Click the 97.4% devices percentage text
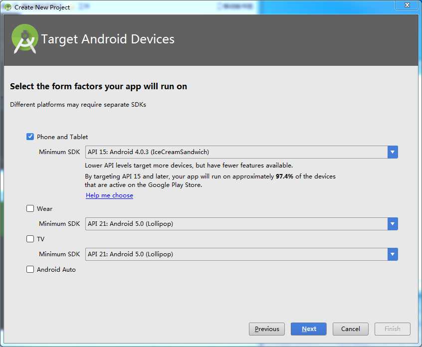This screenshot has width=422, height=347. (284, 176)
